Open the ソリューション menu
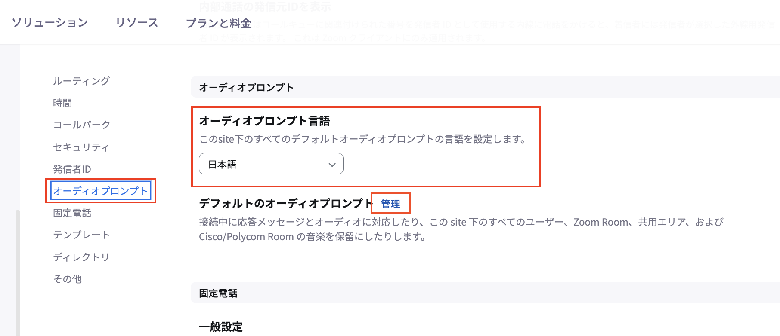 50,23
